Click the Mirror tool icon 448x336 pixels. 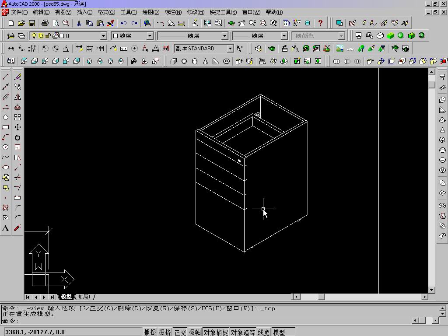[x=17, y=97]
